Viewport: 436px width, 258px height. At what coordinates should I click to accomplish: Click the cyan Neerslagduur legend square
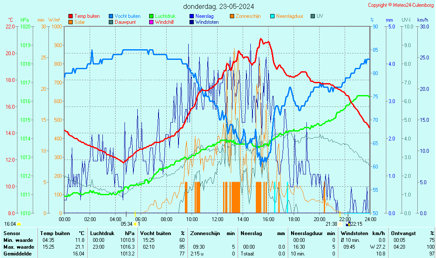click(272, 16)
